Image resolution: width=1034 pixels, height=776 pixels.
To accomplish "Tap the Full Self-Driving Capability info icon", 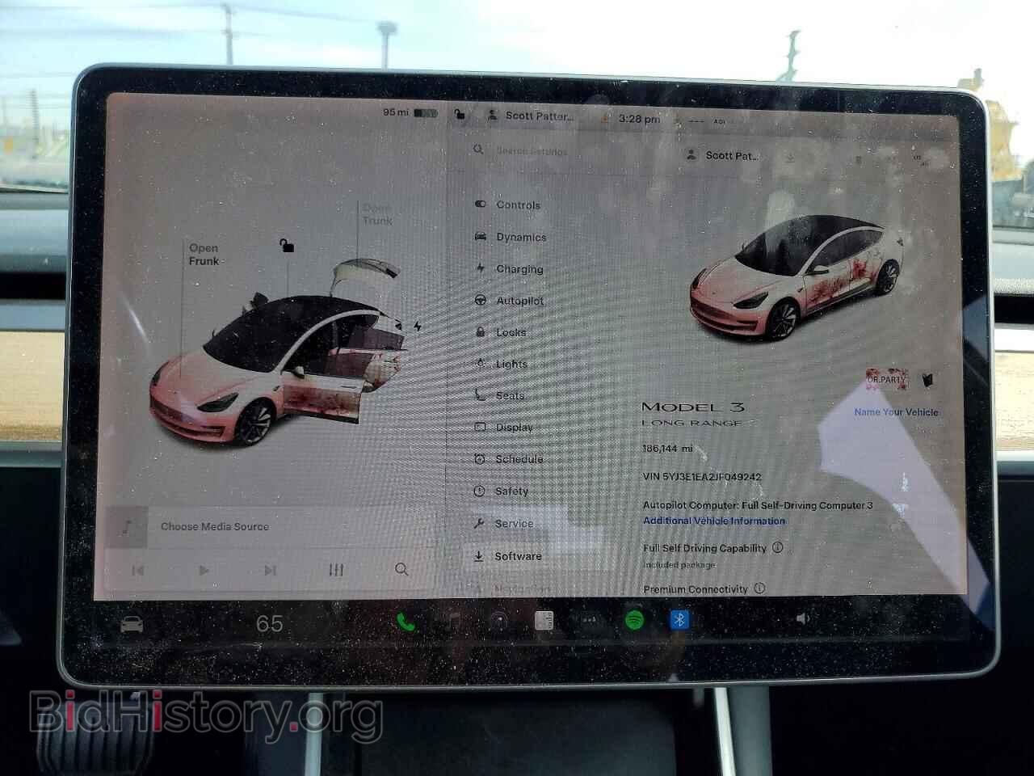I will point(777,547).
